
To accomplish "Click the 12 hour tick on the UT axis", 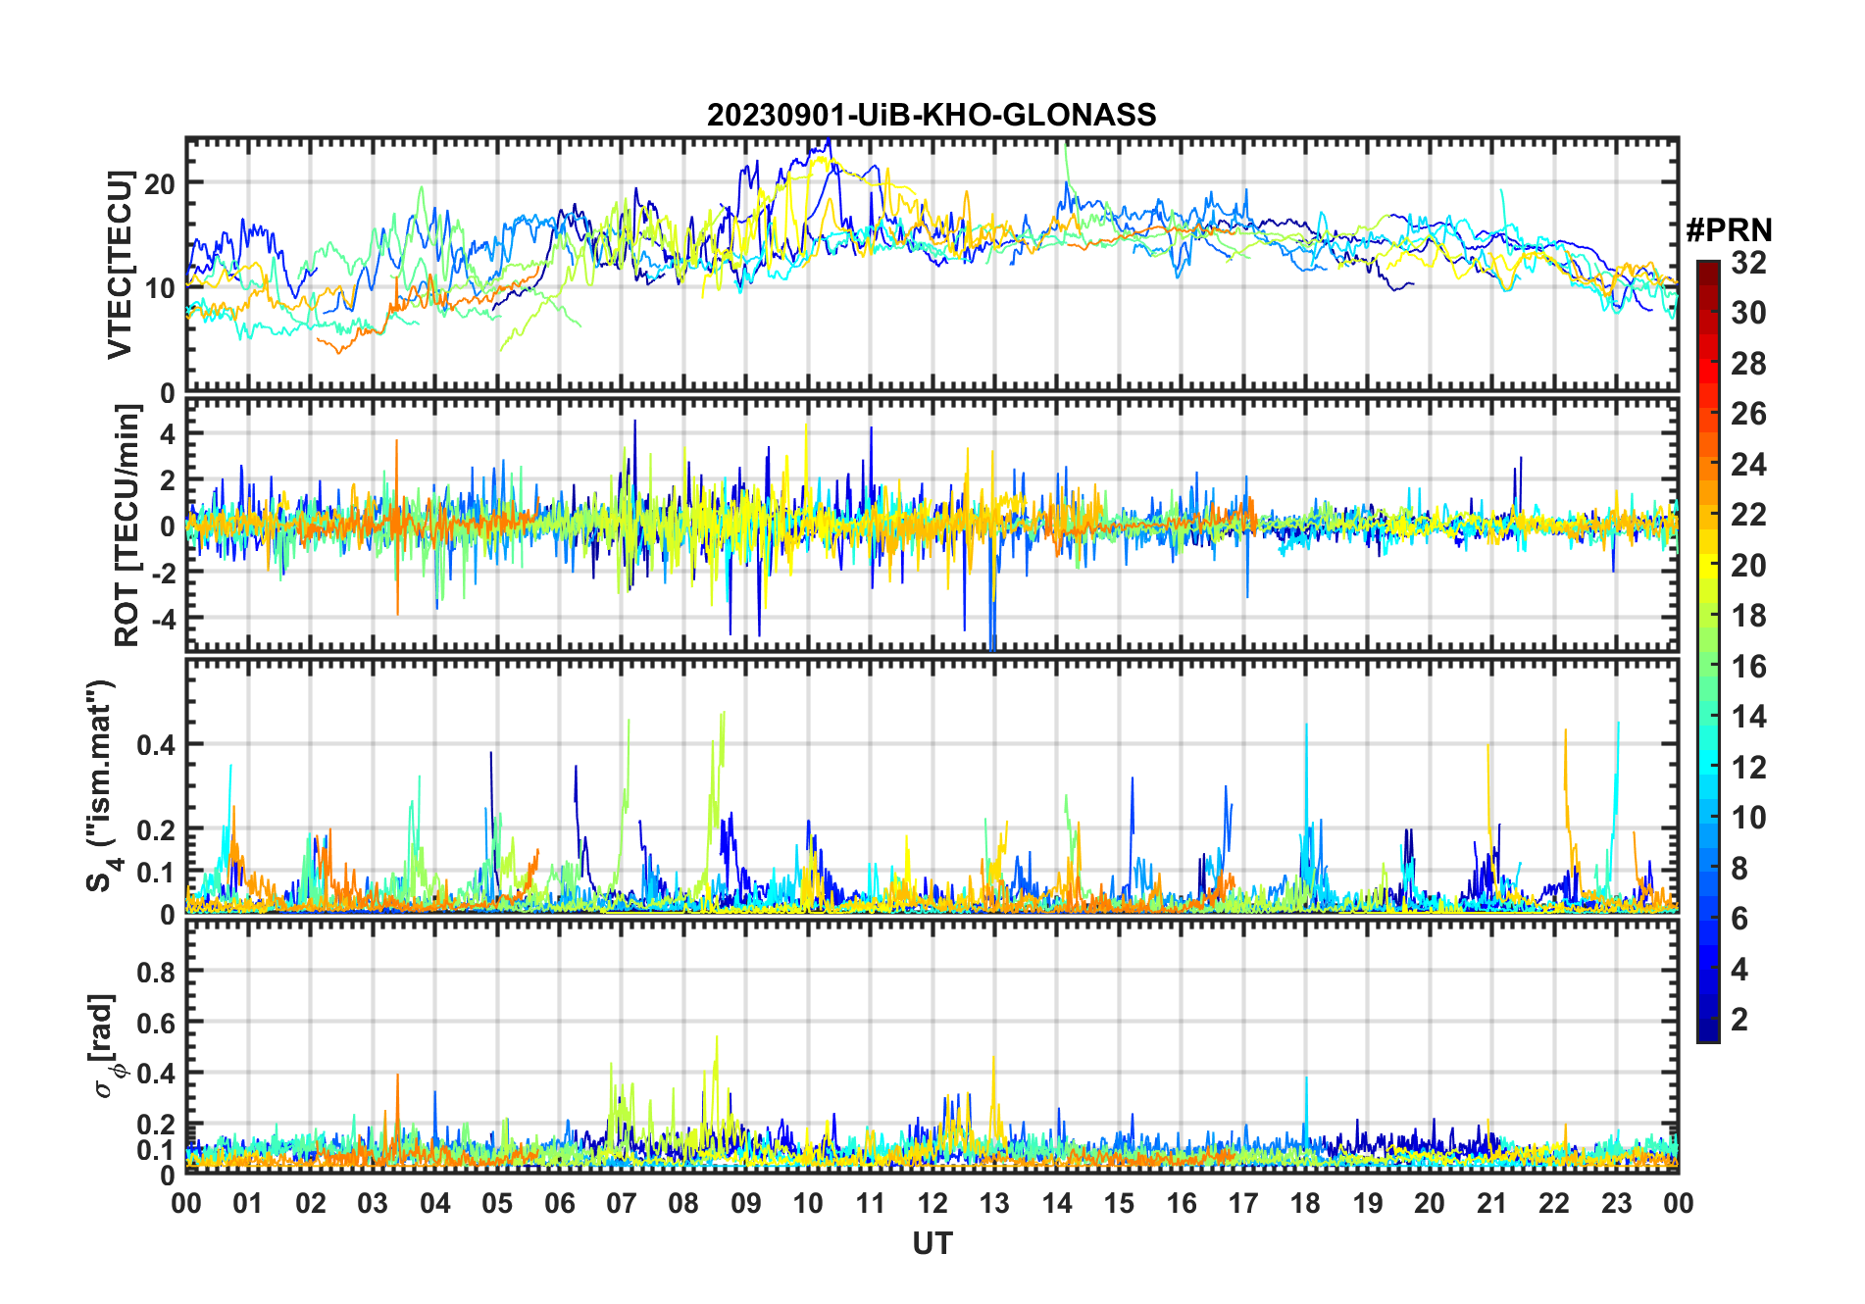I will 932,1204.
